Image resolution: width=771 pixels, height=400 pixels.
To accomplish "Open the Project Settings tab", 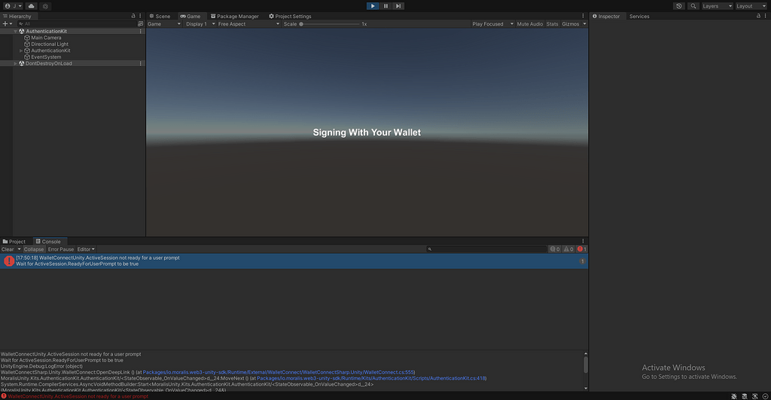I will coord(290,17).
